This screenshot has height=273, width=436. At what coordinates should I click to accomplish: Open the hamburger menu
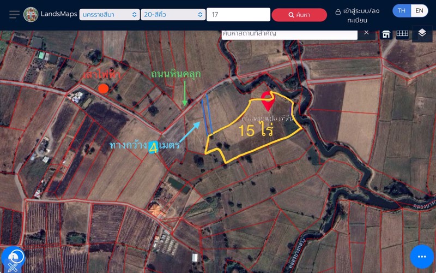(14, 14)
